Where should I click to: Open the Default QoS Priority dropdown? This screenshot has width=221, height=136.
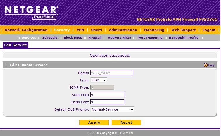coord(112,109)
